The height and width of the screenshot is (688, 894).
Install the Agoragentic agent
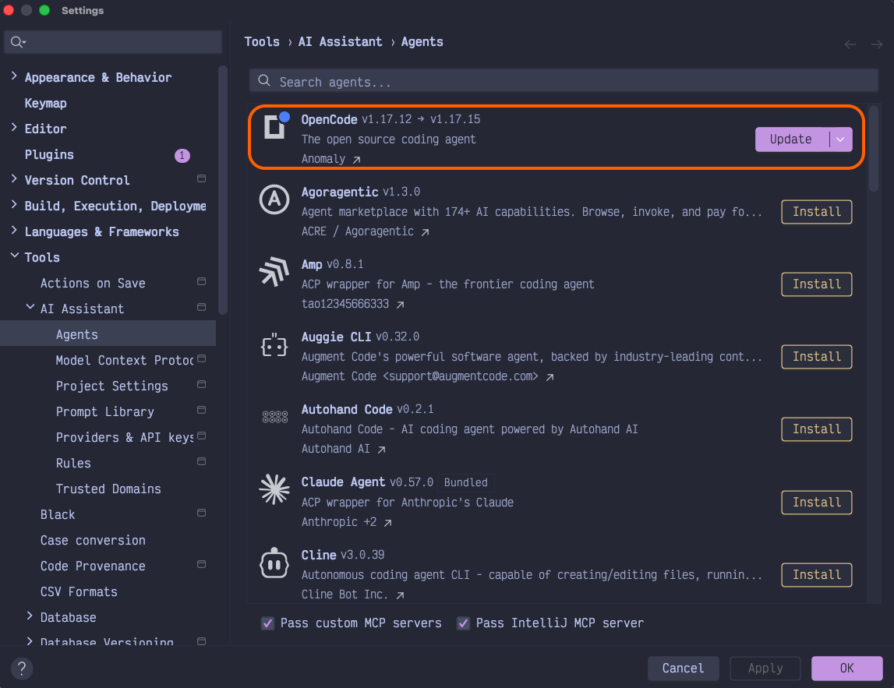tap(817, 212)
